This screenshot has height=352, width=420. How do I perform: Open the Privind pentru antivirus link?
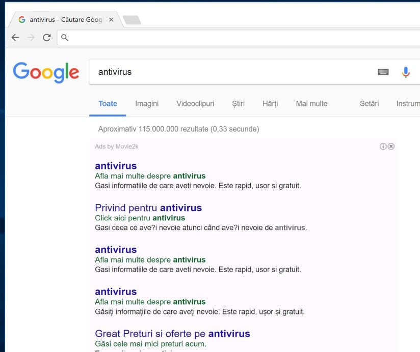point(148,208)
